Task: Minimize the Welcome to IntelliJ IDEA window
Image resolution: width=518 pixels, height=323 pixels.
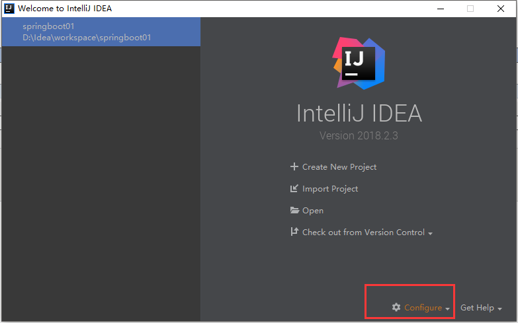Action: point(441,9)
